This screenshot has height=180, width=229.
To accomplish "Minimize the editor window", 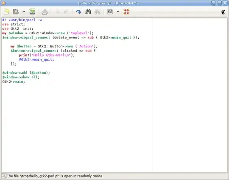I will pyautogui.click(x=213, y=3).
